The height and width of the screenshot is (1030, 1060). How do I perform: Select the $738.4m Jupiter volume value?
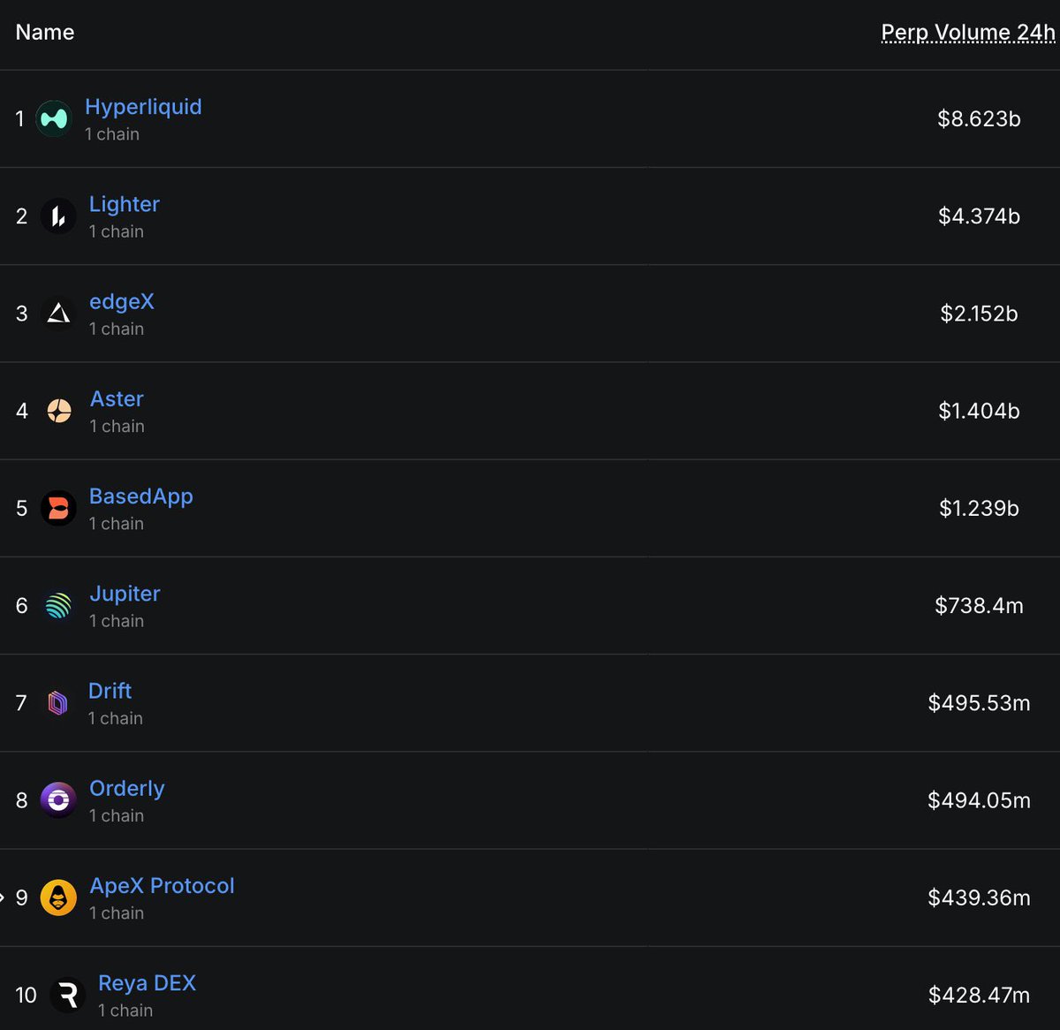(979, 605)
